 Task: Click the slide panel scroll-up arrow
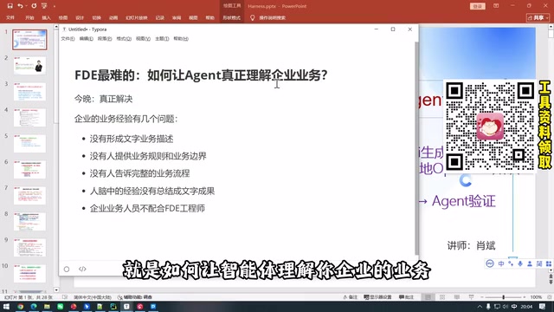coord(55,27)
